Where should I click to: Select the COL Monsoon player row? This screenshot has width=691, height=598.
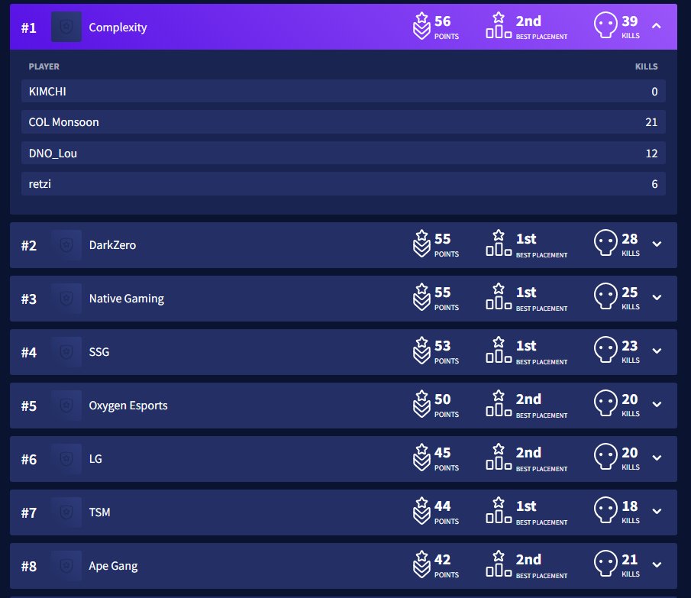pyautogui.click(x=344, y=122)
